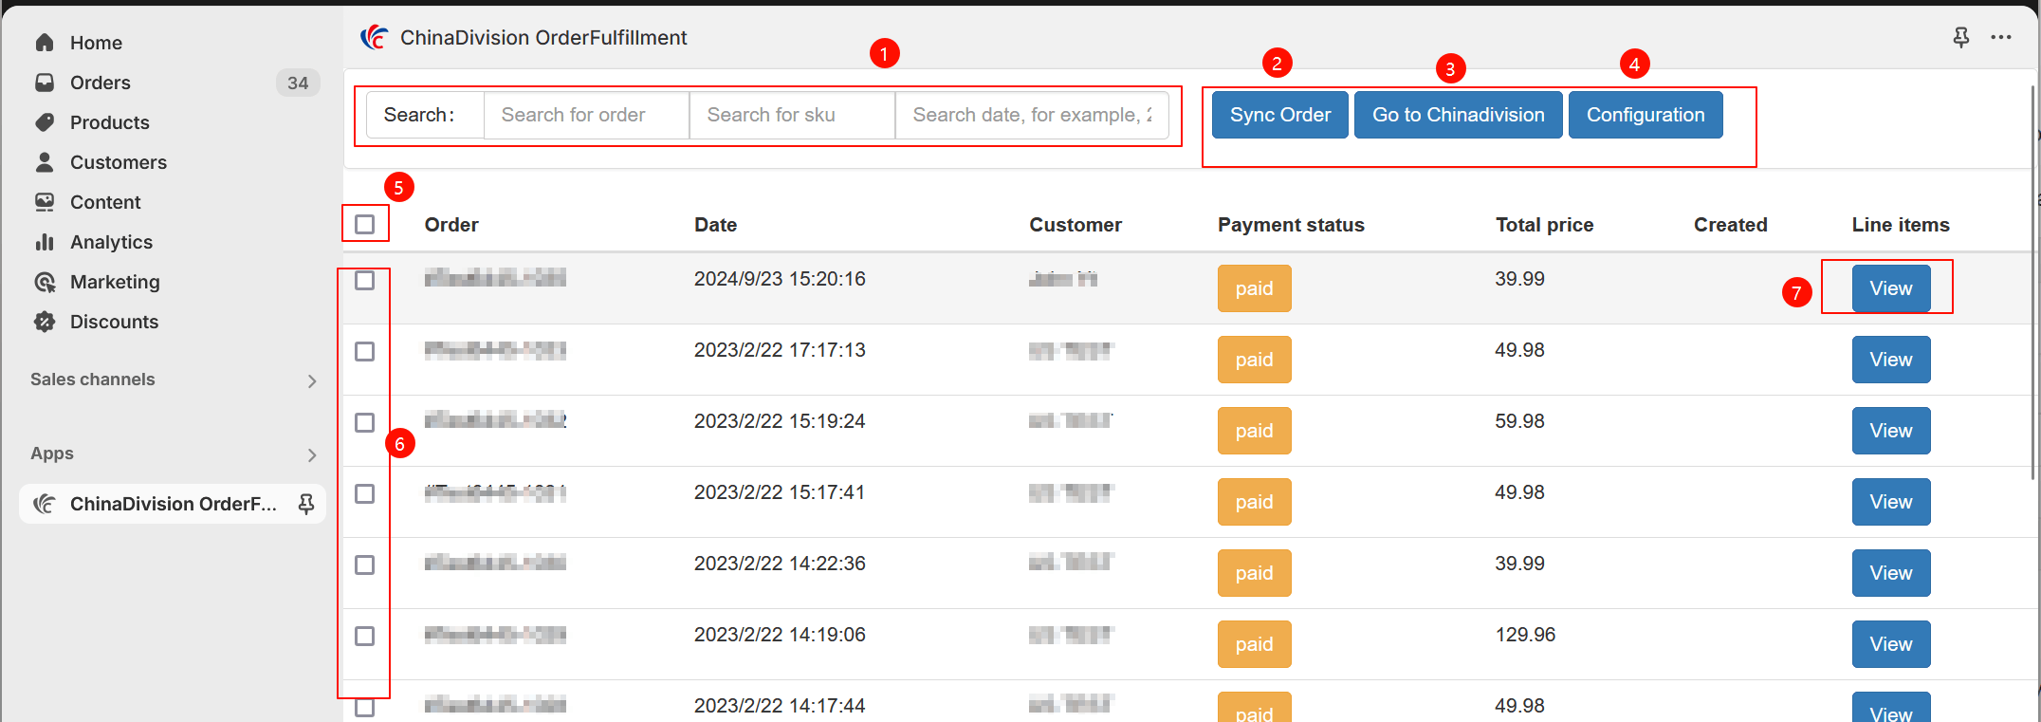The image size is (2041, 722).
Task: Check the order dated 2023/2/22 17:17:13
Action: (x=365, y=351)
